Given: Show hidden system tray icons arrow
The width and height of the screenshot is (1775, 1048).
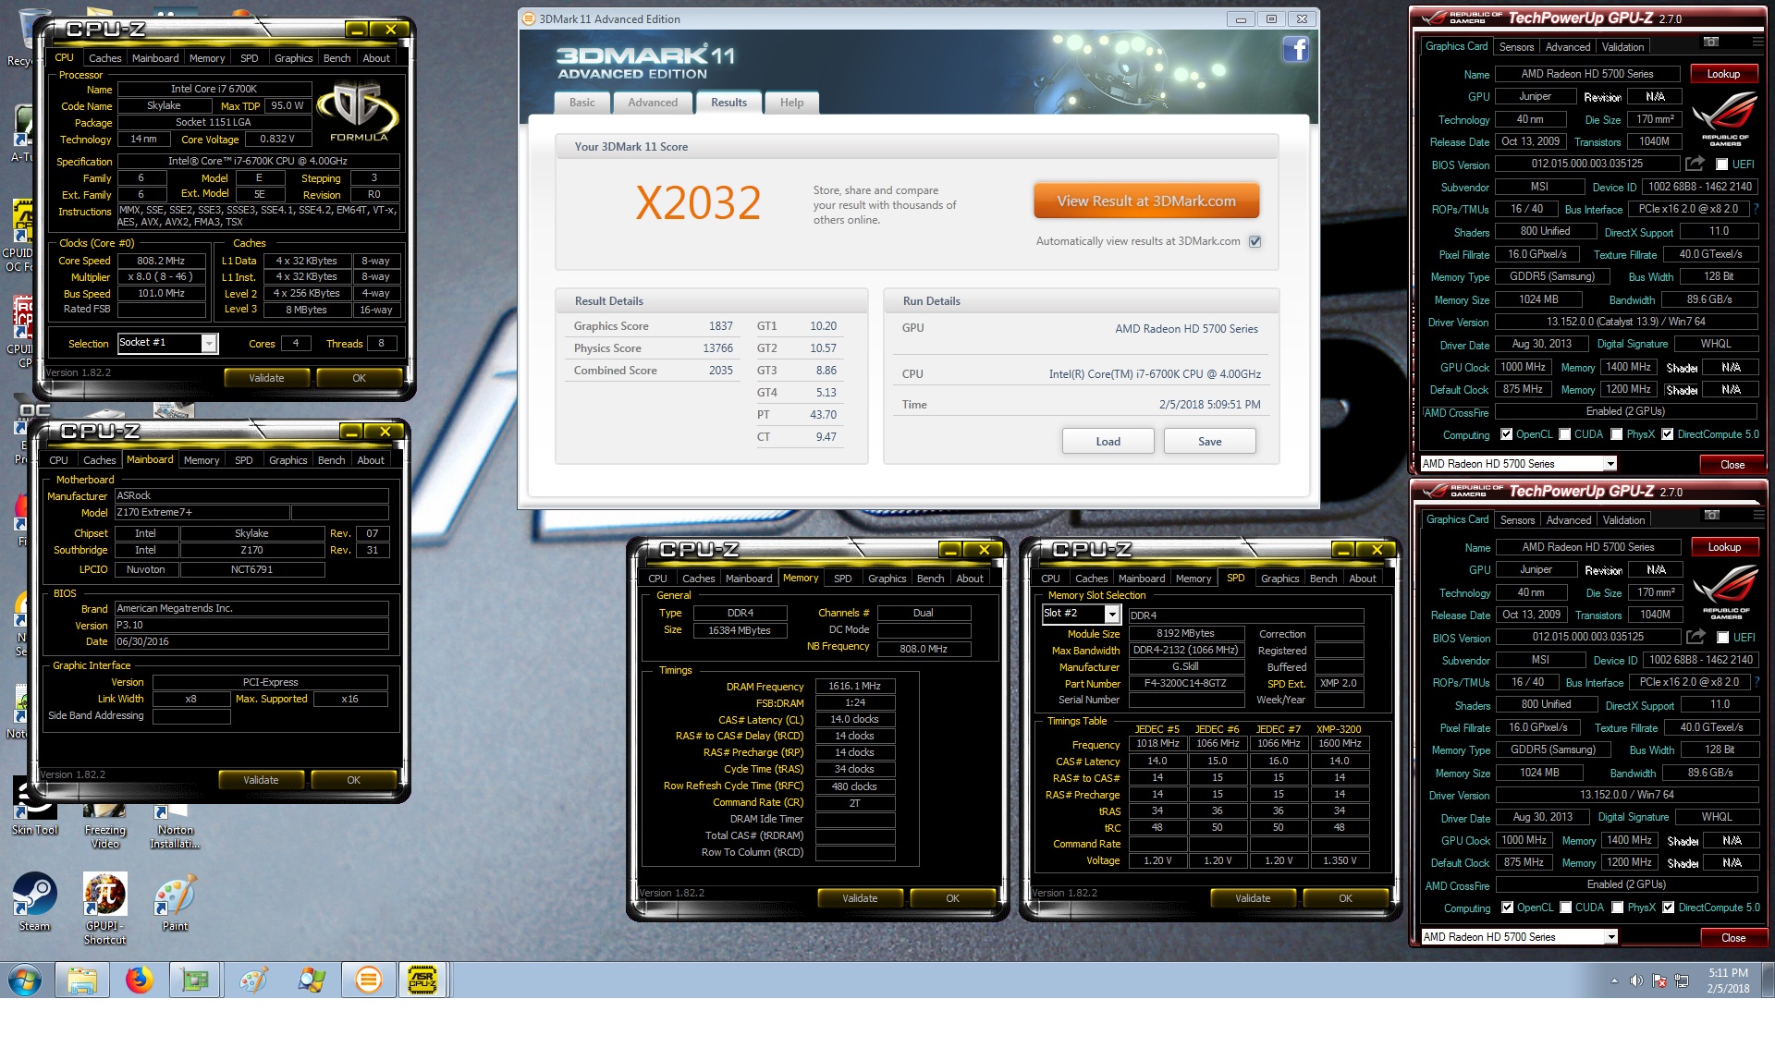Looking at the screenshot, I should 1615,981.
